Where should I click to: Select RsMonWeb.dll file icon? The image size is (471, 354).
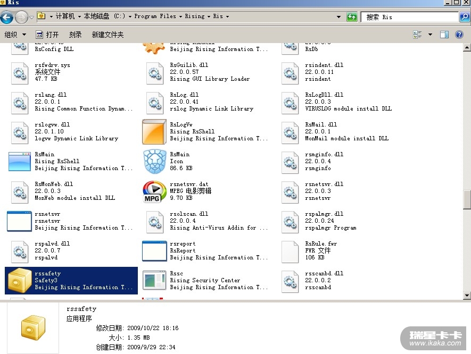point(20,192)
